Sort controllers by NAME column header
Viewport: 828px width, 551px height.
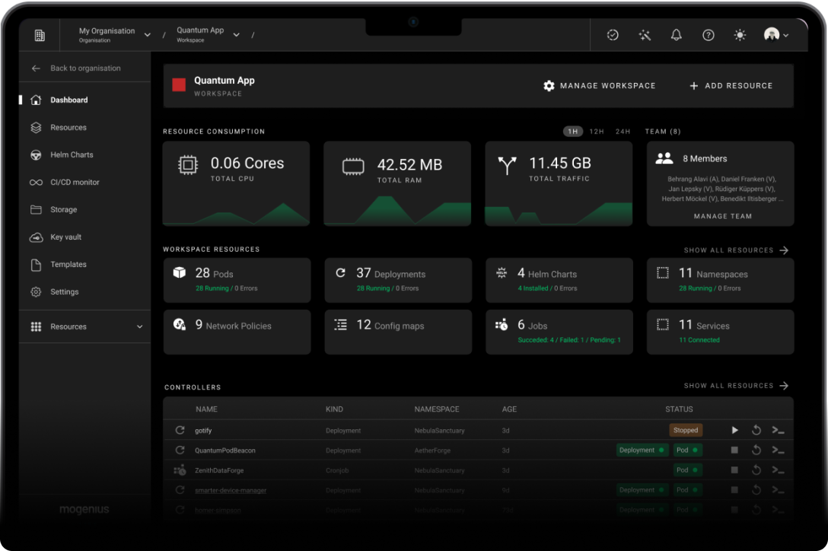pos(206,409)
